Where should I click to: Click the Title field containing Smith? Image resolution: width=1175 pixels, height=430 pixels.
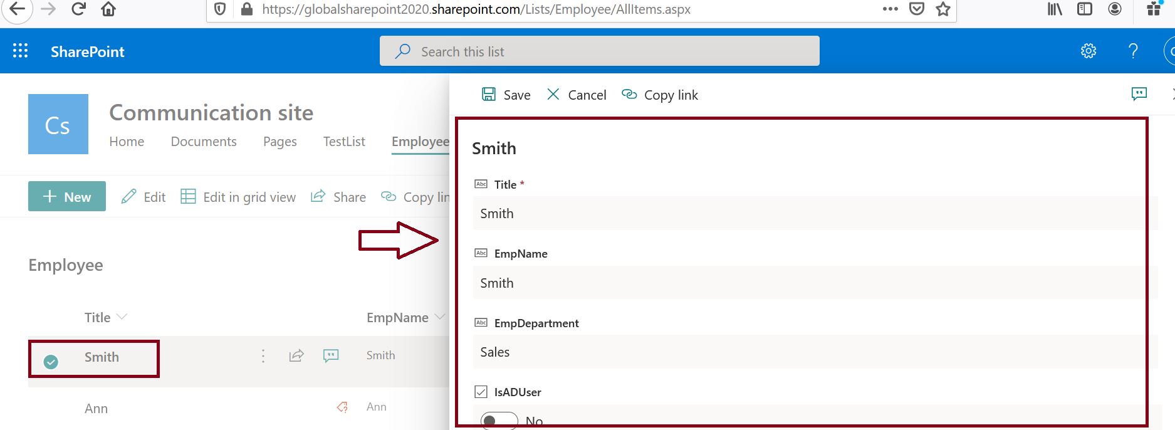tap(815, 213)
